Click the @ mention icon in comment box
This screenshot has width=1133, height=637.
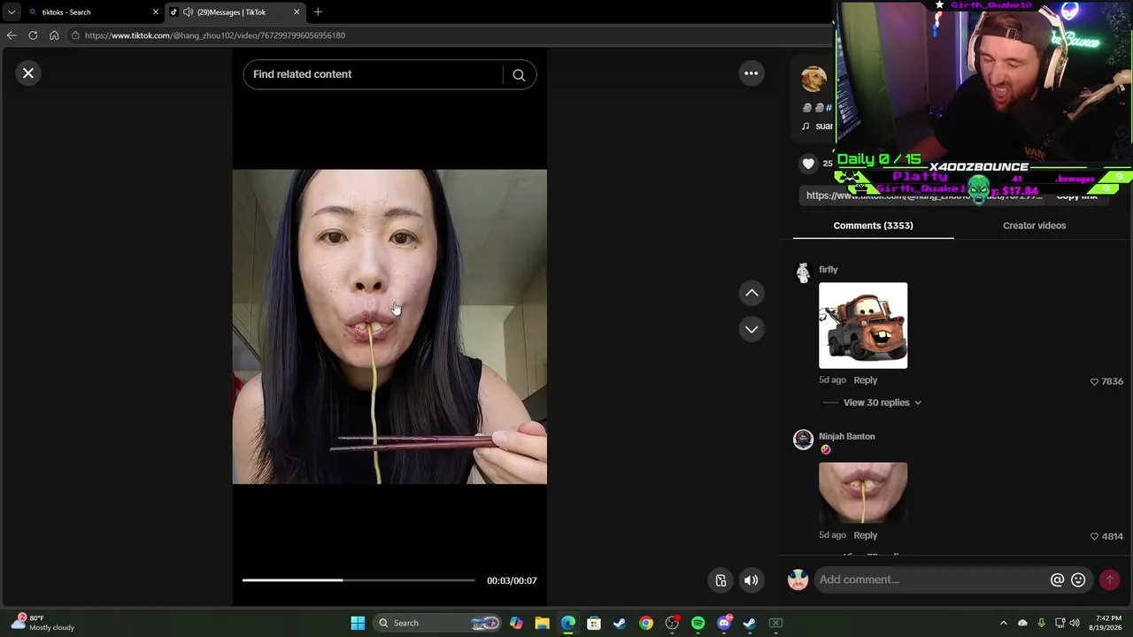tap(1057, 579)
